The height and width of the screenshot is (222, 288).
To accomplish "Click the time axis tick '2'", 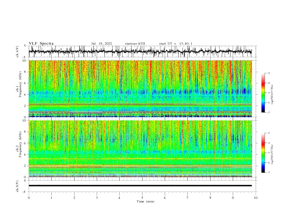I will tap(74, 198).
